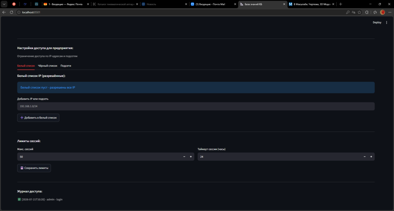Open the second pinned browser tab
The width and height of the screenshot is (394, 211).
click(x=25, y=4)
